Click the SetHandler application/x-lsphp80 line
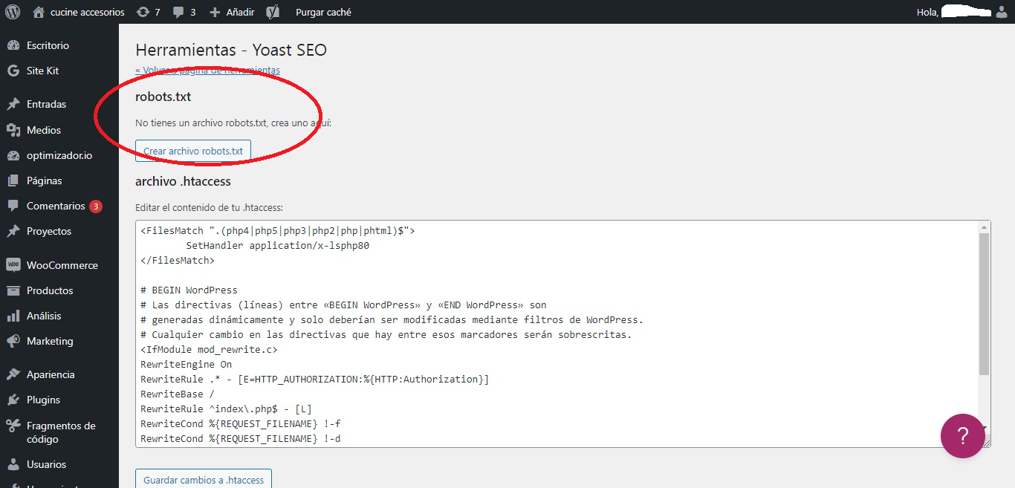Screen dimensions: 1015x488 (277, 245)
